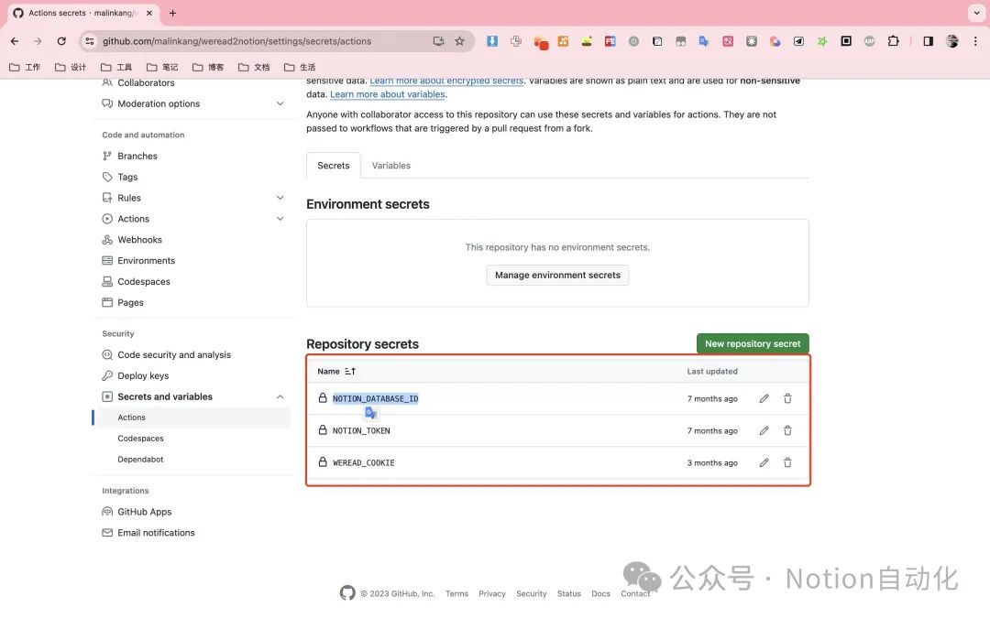Image resolution: width=990 pixels, height=618 pixels.
Task: Go forward with the browser forward arrow
Action: [x=38, y=41]
